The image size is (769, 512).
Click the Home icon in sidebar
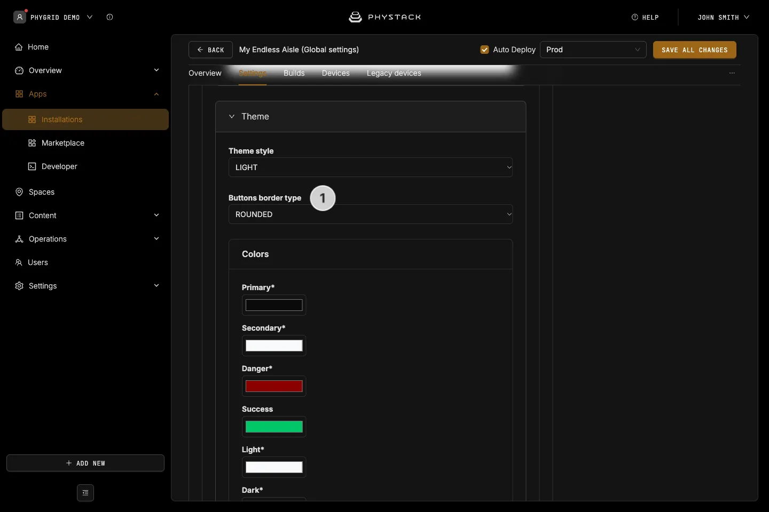(x=19, y=47)
